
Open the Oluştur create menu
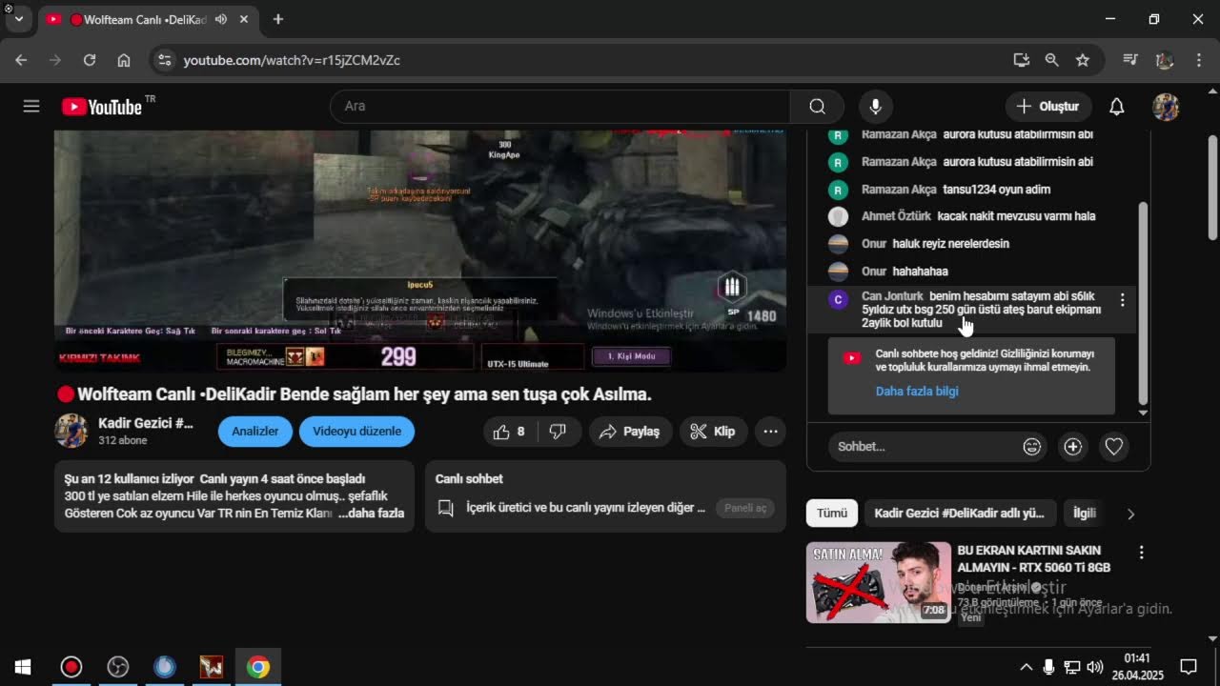click(1047, 107)
